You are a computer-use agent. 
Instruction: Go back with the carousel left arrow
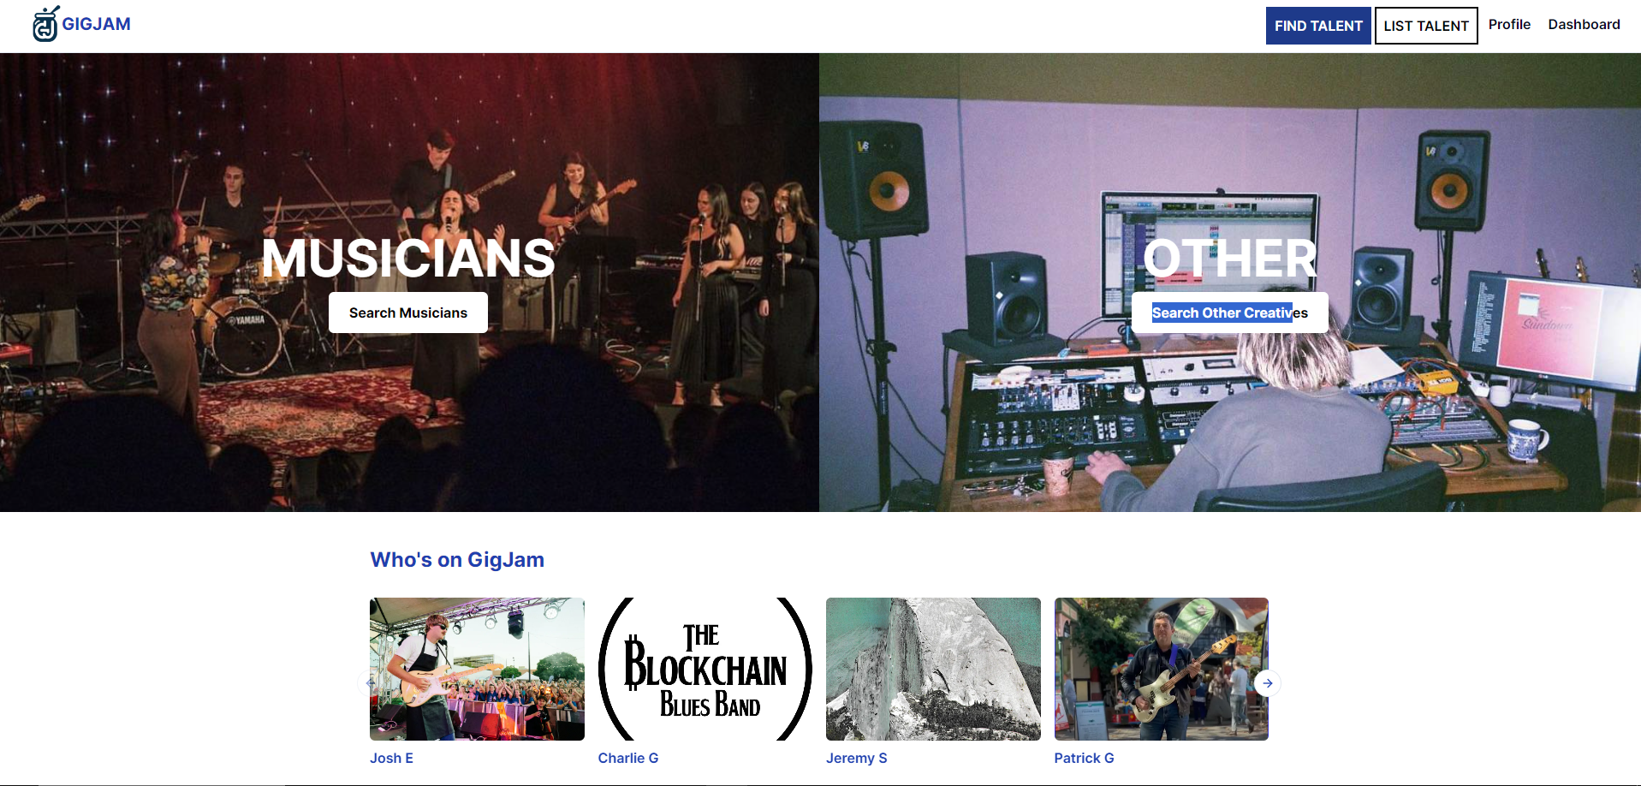pos(370,683)
